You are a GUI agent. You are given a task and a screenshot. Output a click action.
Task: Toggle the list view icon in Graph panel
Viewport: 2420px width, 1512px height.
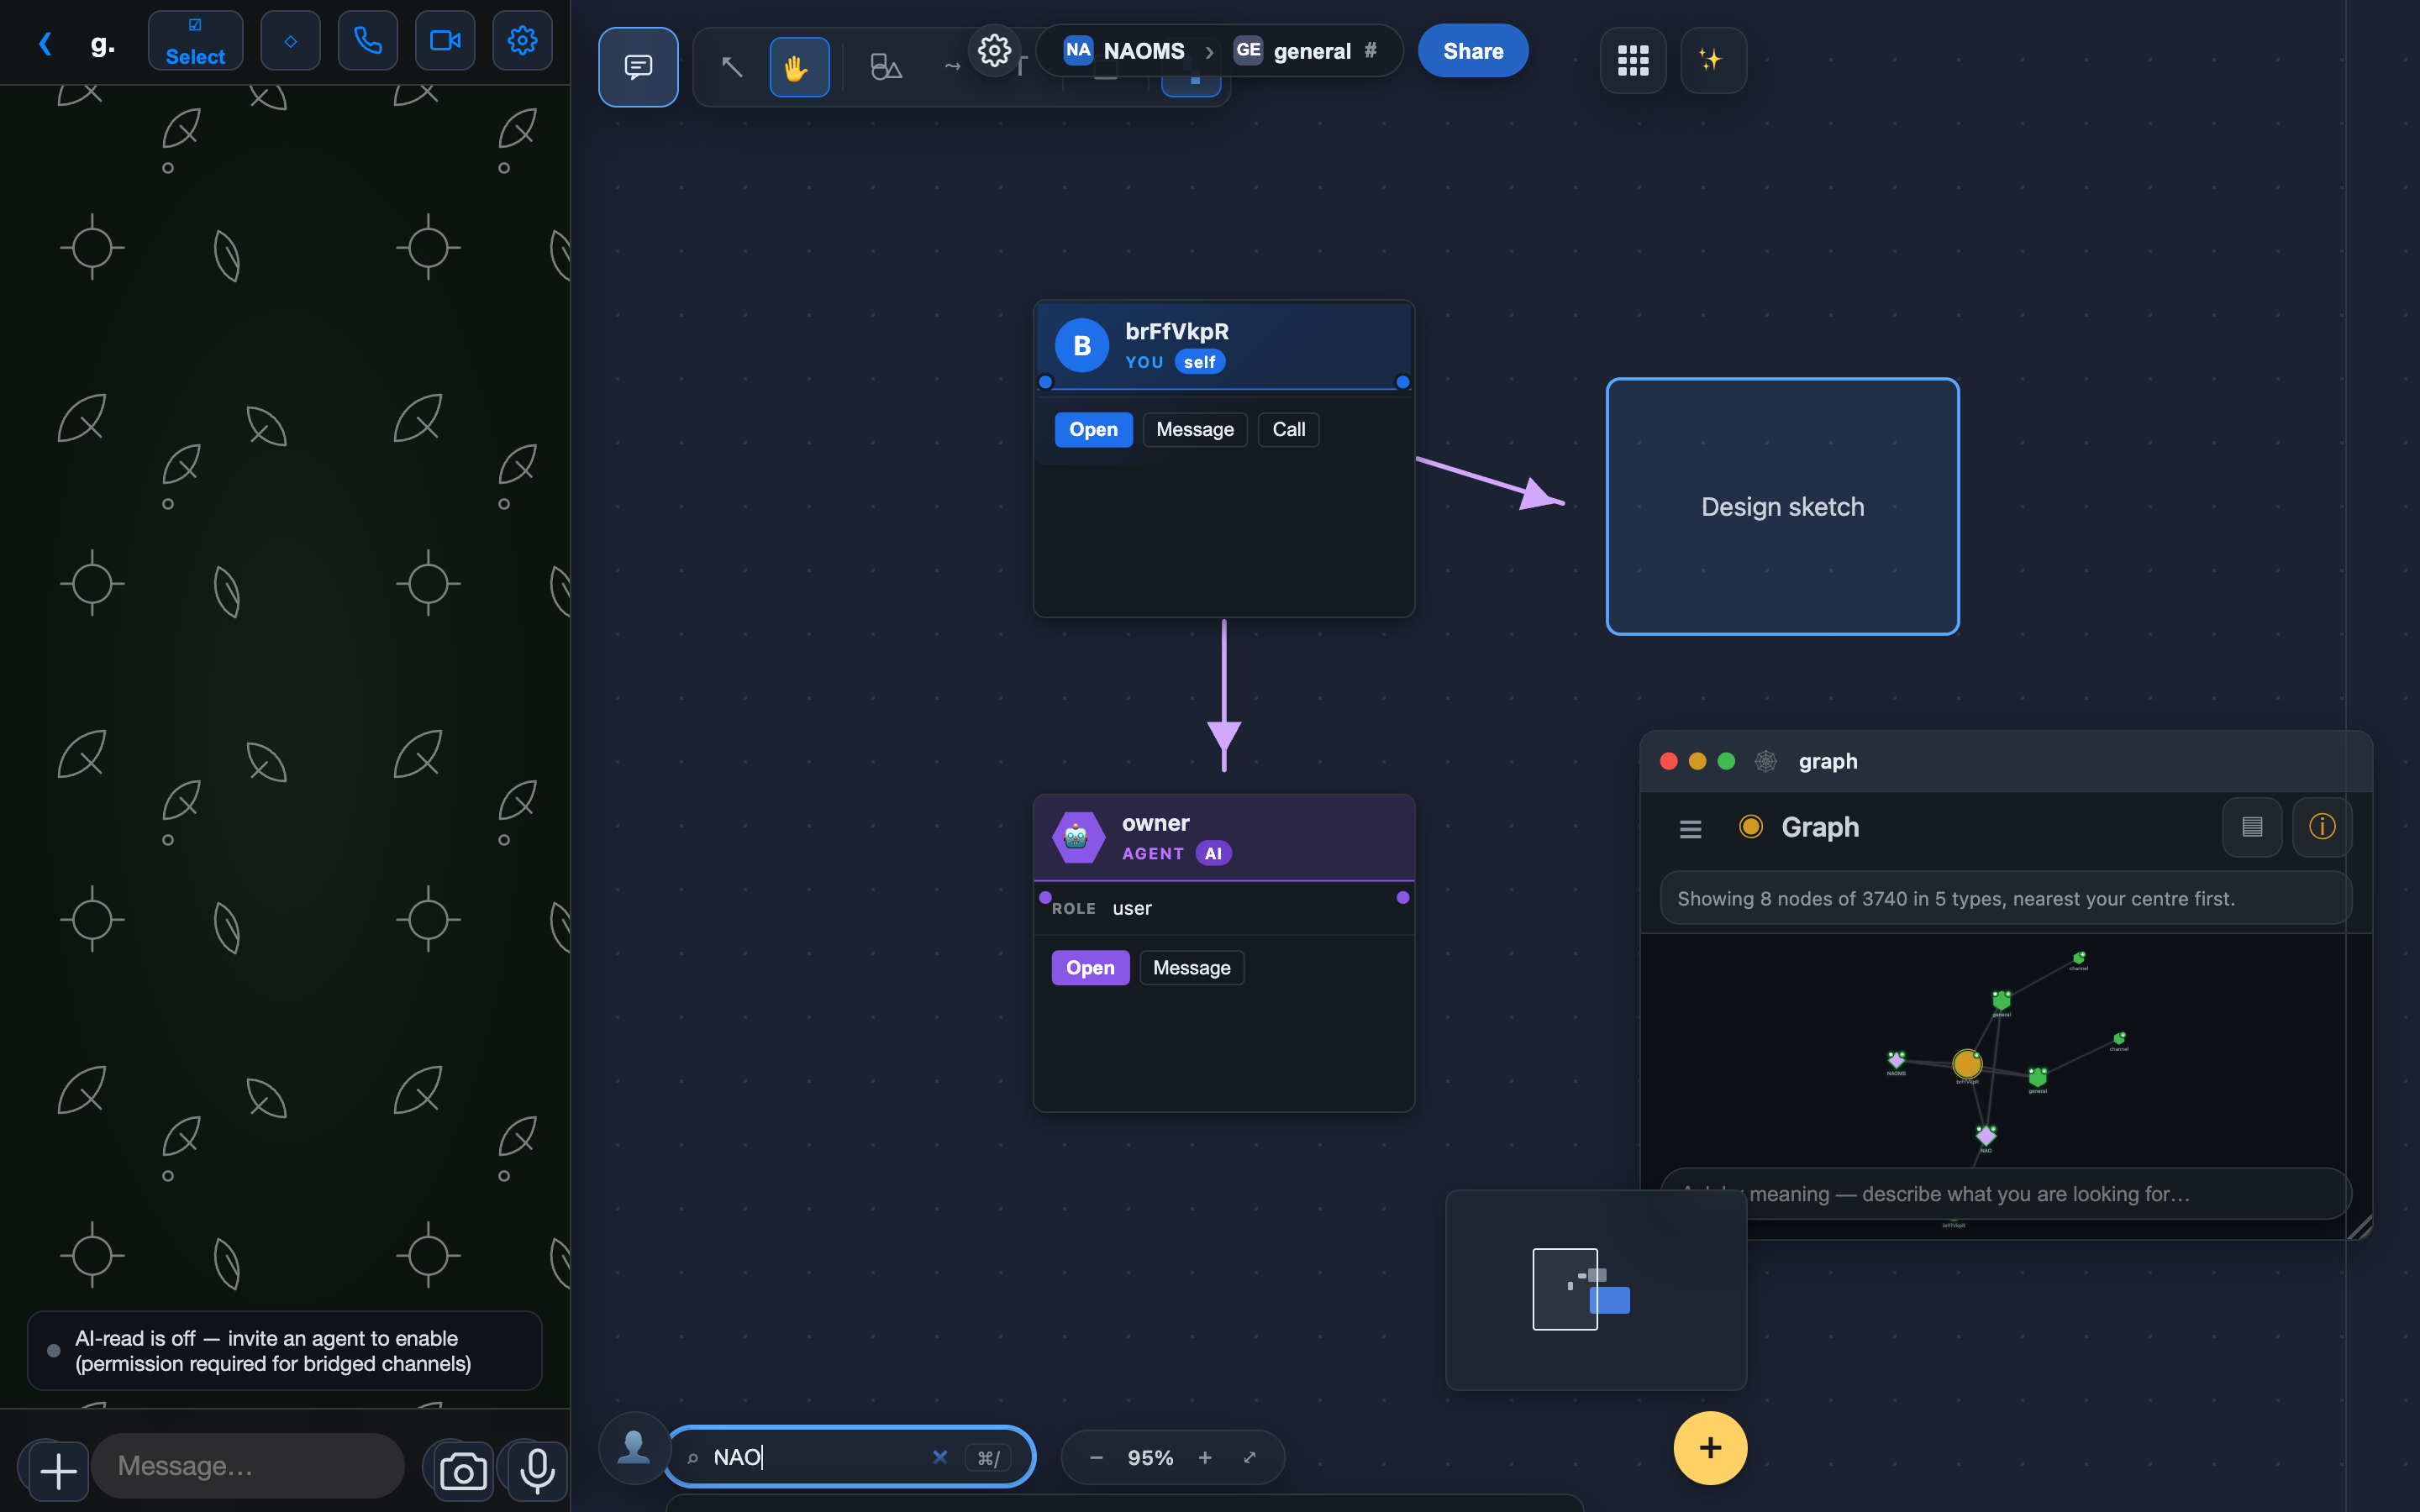point(2252,827)
